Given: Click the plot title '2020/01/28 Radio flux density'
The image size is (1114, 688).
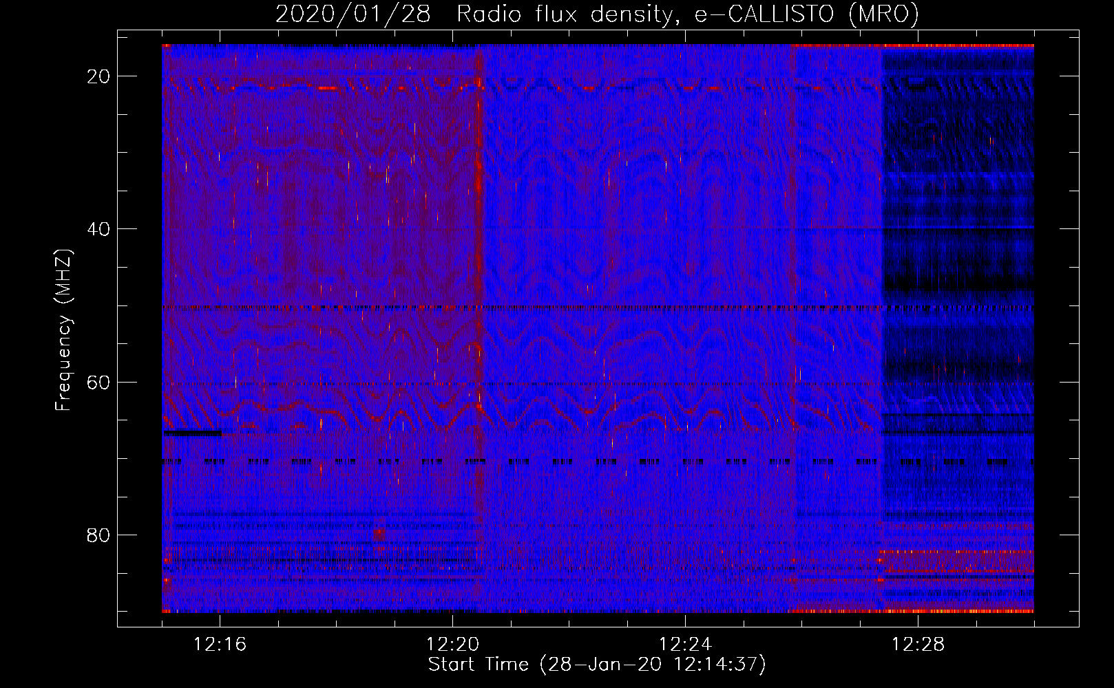Looking at the screenshot, I should tap(597, 14).
